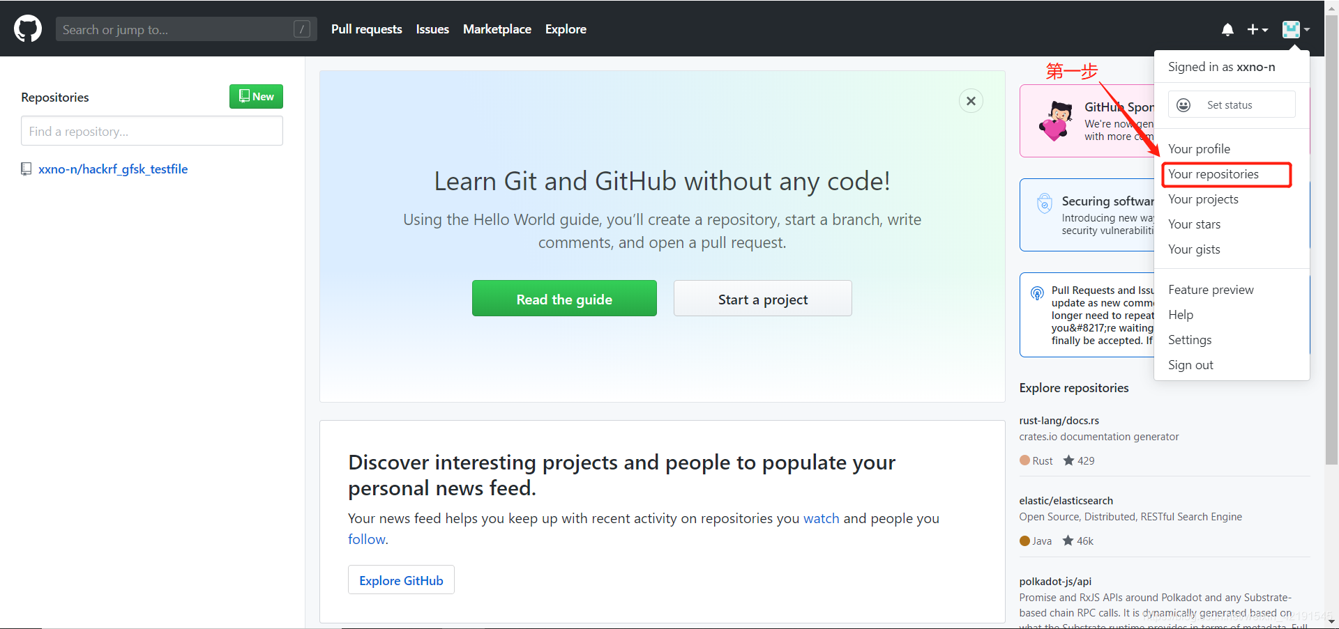Click Start a project button
The image size is (1339, 629).
coord(762,299)
